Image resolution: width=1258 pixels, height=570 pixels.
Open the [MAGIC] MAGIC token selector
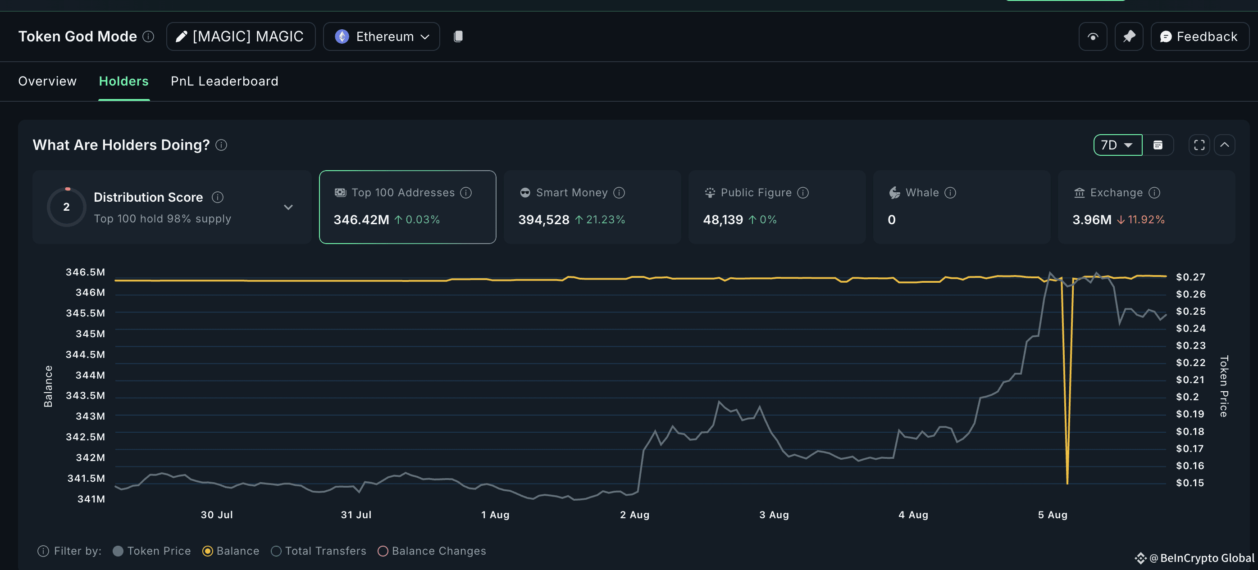pyautogui.click(x=241, y=36)
